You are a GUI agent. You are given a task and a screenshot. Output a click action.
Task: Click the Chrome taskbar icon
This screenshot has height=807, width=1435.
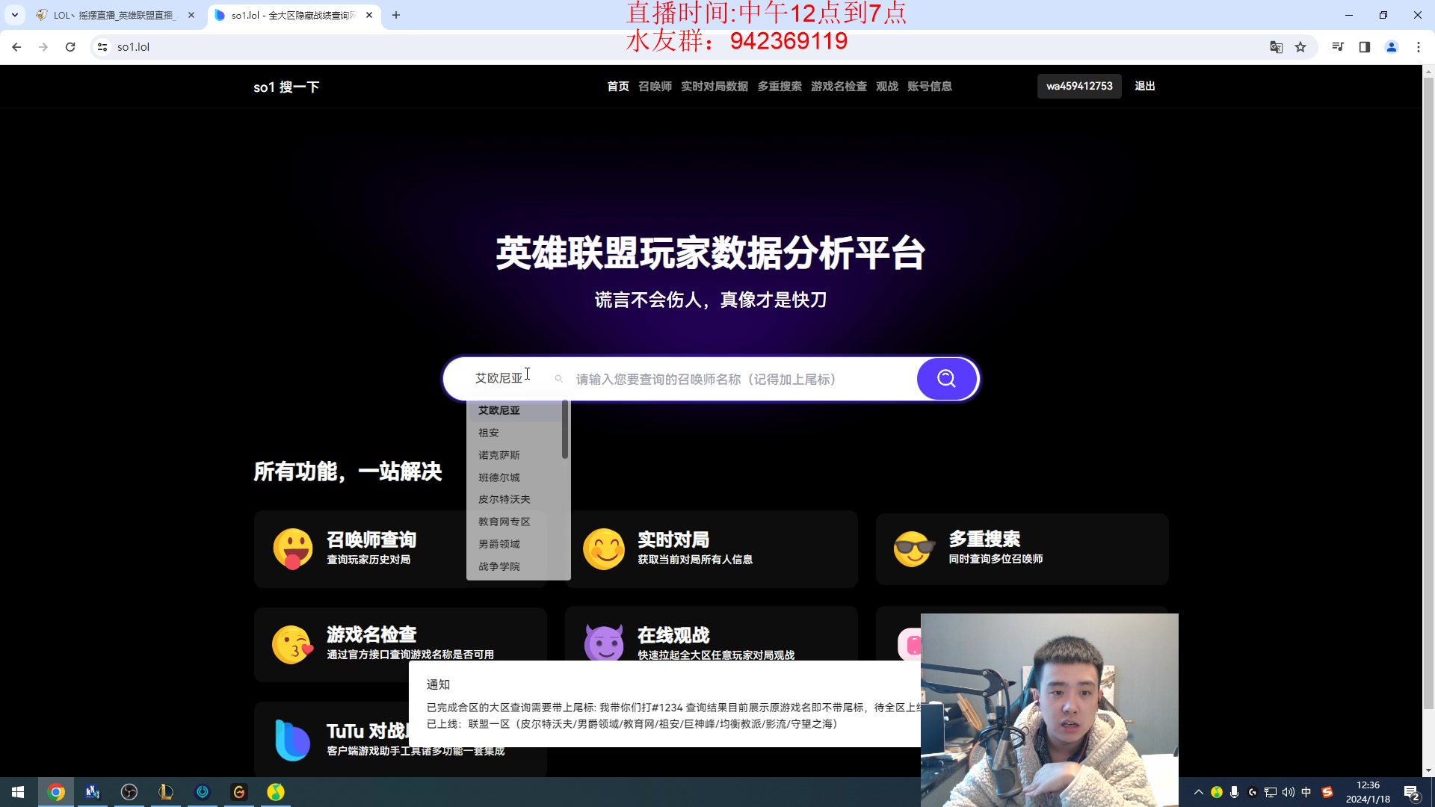tap(56, 792)
